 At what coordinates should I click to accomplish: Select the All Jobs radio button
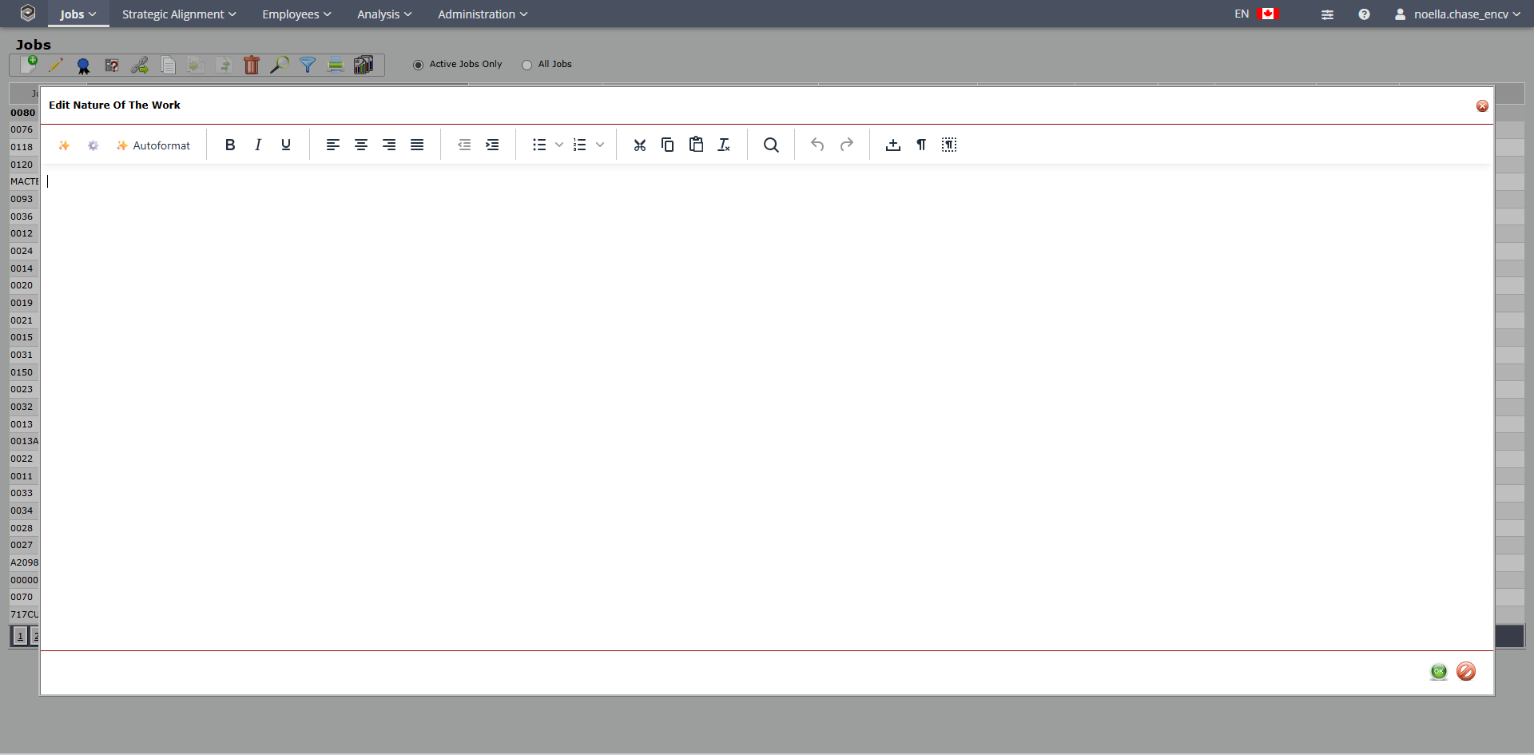527,65
